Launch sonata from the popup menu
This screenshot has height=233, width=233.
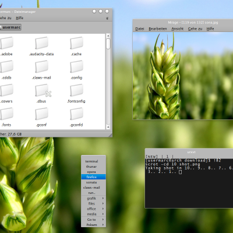pos(93,182)
